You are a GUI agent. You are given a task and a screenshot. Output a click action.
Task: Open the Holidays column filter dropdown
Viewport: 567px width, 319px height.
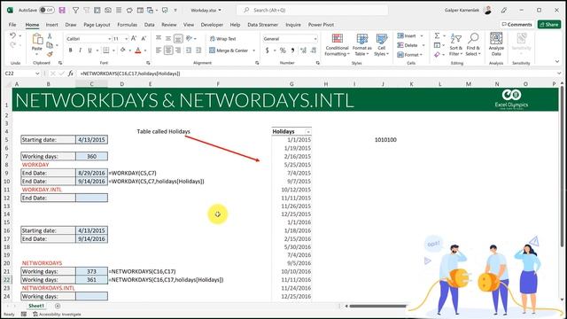pyautogui.click(x=307, y=132)
